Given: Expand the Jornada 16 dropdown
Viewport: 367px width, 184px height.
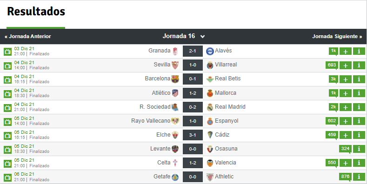Looking at the screenshot, I should coord(184,36).
